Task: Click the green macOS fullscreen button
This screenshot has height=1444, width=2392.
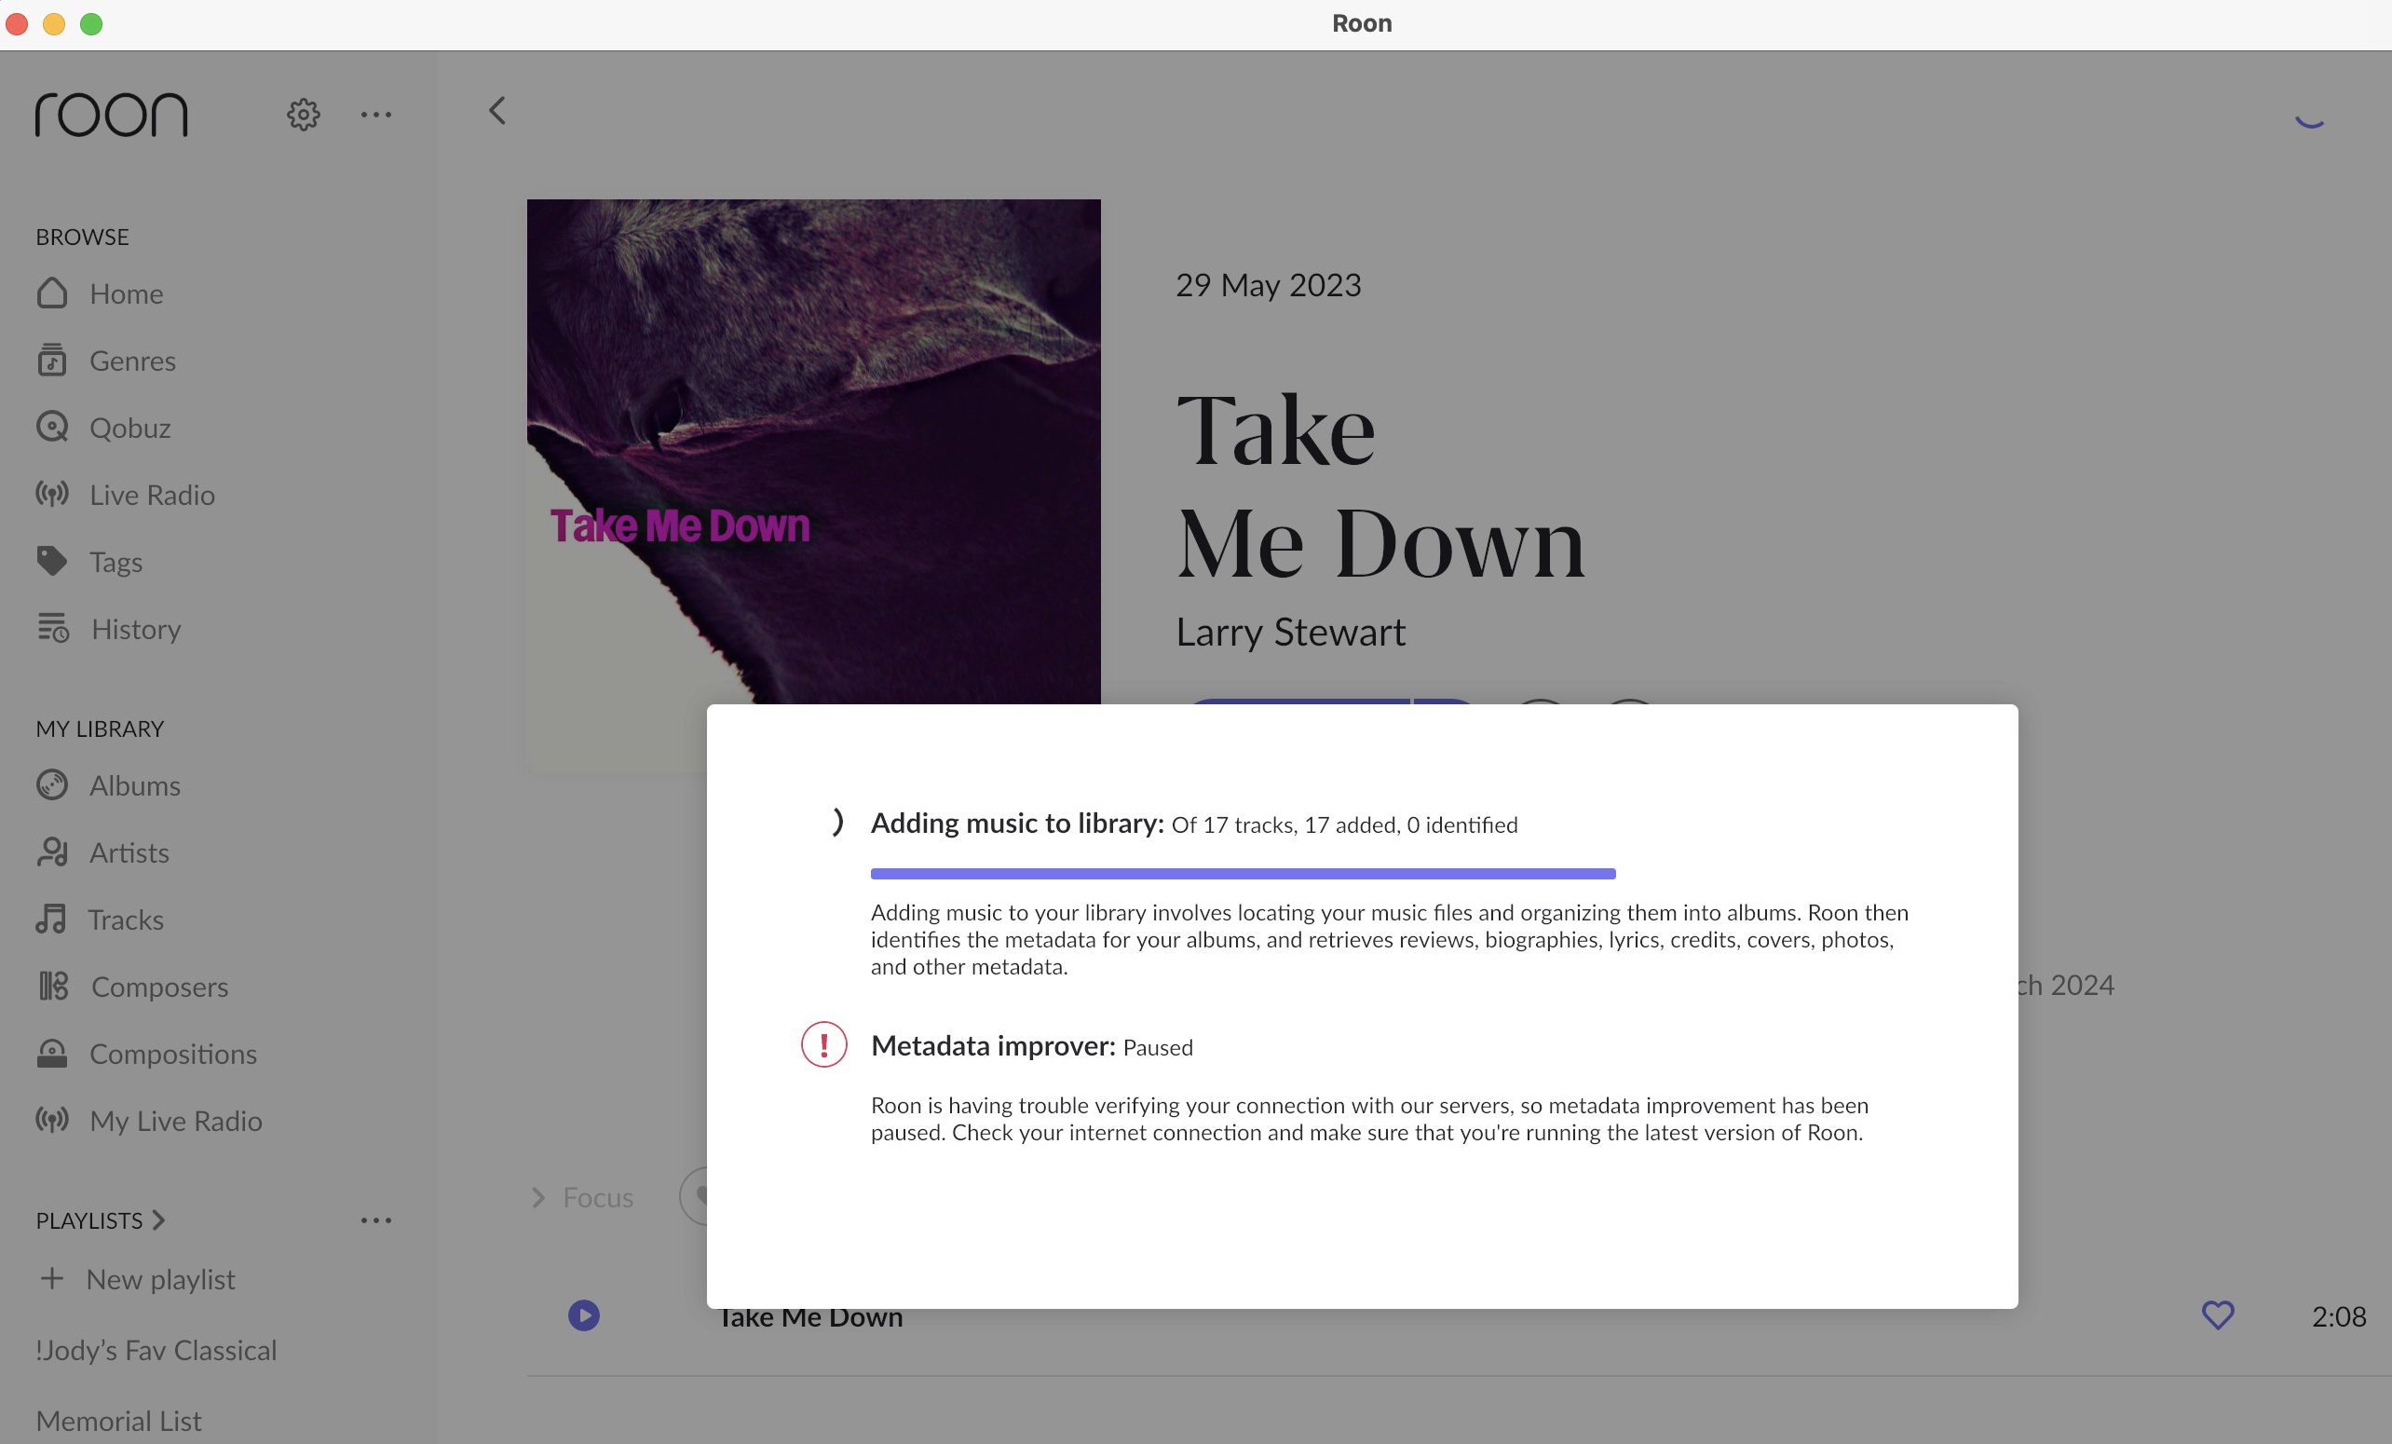Action: pos(90,23)
